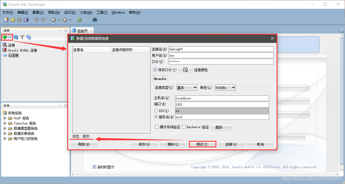Click the New file toolbar icon

pyautogui.click(x=6, y=20)
